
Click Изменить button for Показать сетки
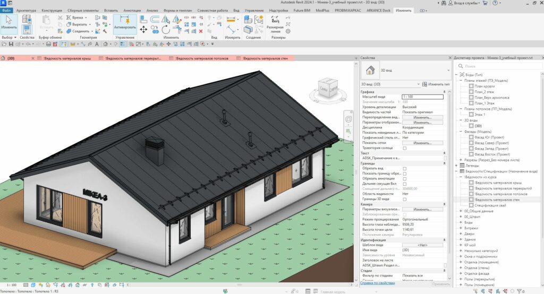click(x=422, y=143)
